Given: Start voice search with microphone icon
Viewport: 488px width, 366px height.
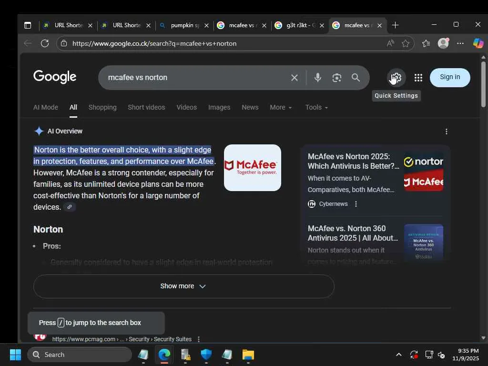Looking at the screenshot, I should click(317, 78).
